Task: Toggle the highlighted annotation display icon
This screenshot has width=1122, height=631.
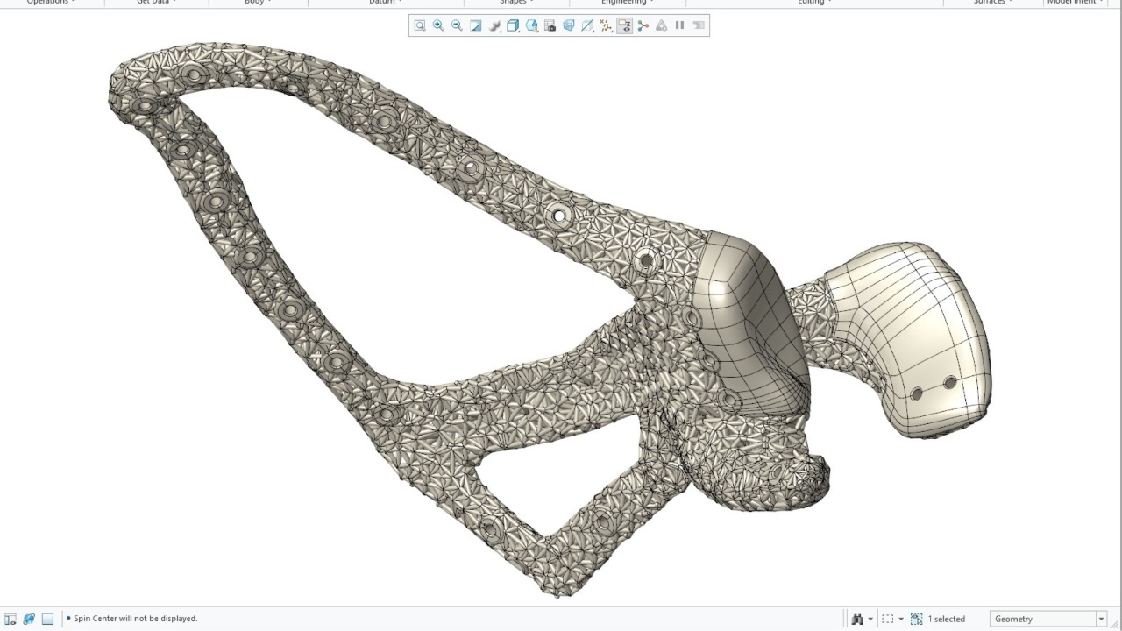Action: click(624, 25)
